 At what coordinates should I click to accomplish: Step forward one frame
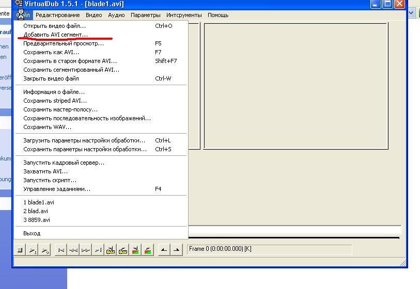coord(86,250)
